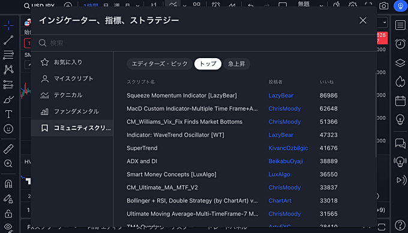The width and height of the screenshot is (408, 233).
Task: Take a chart snapshot with camera icon
Action: pos(384,6)
